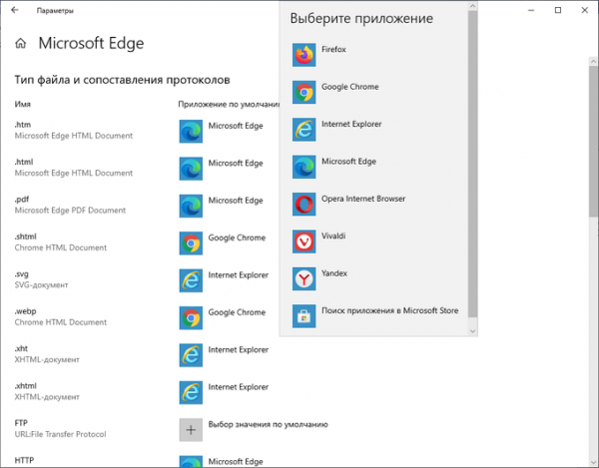Image resolution: width=599 pixels, height=468 pixels.
Task: Click the Internet Explorer icon for .svg
Action: pyautogui.click(x=191, y=280)
